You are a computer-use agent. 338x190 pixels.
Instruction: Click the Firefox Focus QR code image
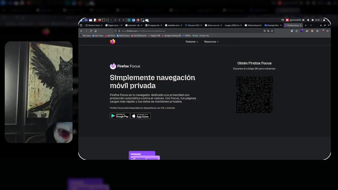(x=255, y=95)
